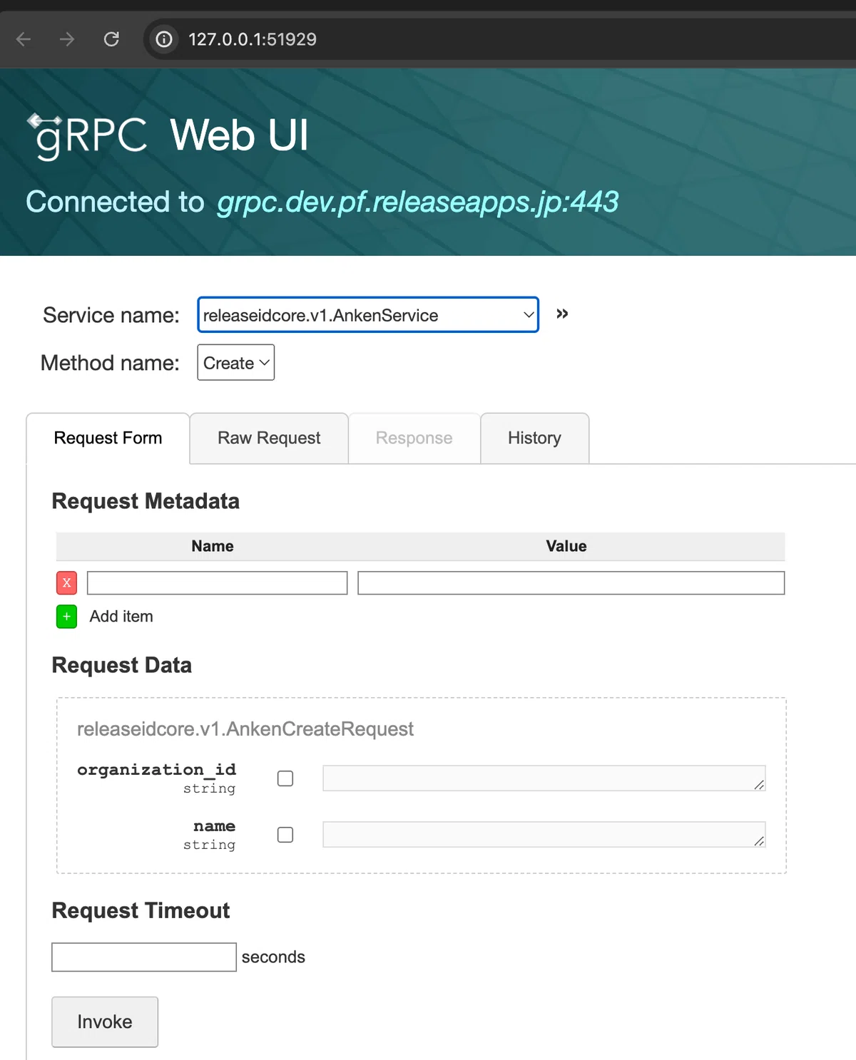
Task: Click the Invoke button
Action: (x=105, y=1022)
